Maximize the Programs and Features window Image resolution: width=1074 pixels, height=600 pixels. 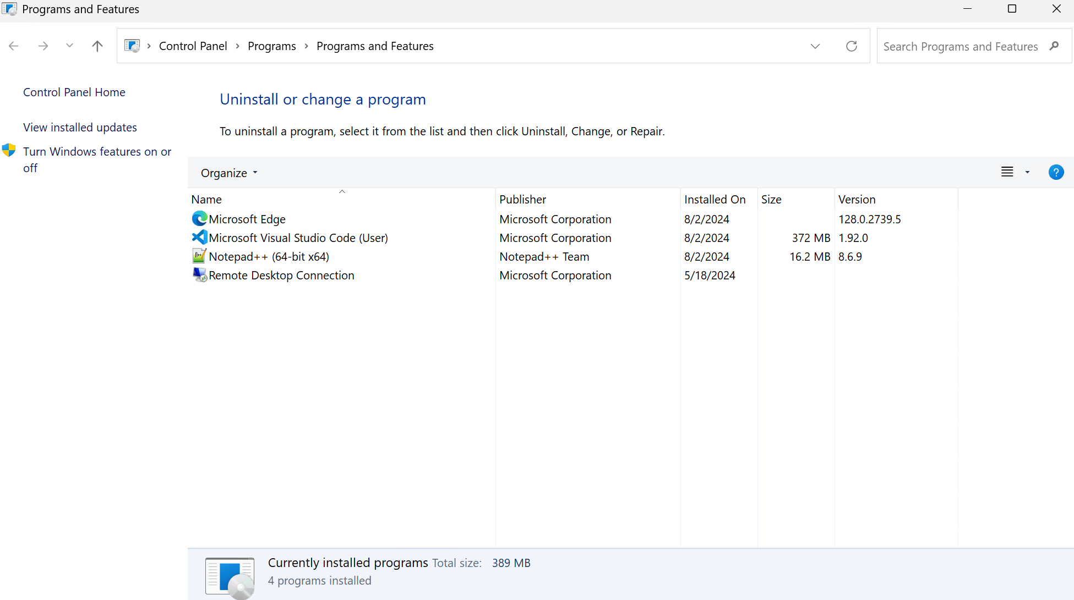pos(1012,9)
